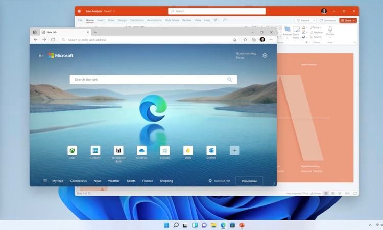Open the LinkedIn quick link tile

[x=95, y=150]
